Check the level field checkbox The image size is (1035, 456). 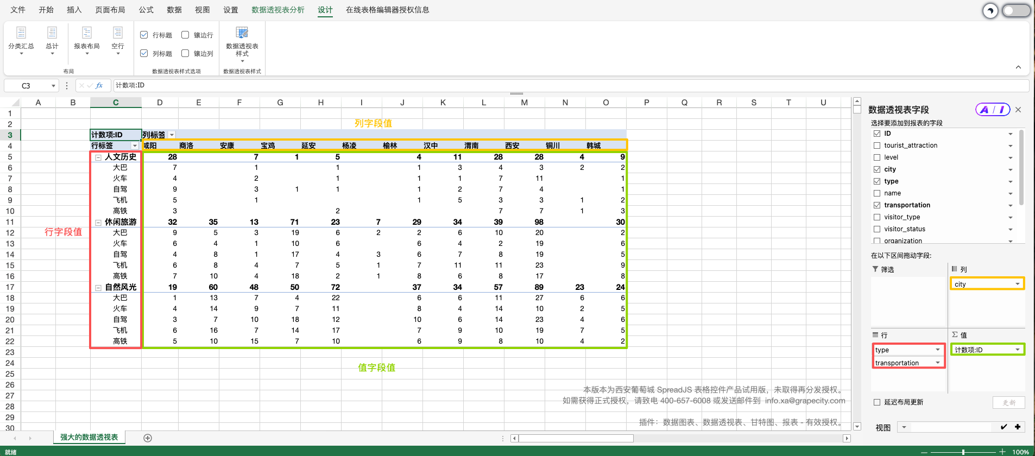point(877,157)
